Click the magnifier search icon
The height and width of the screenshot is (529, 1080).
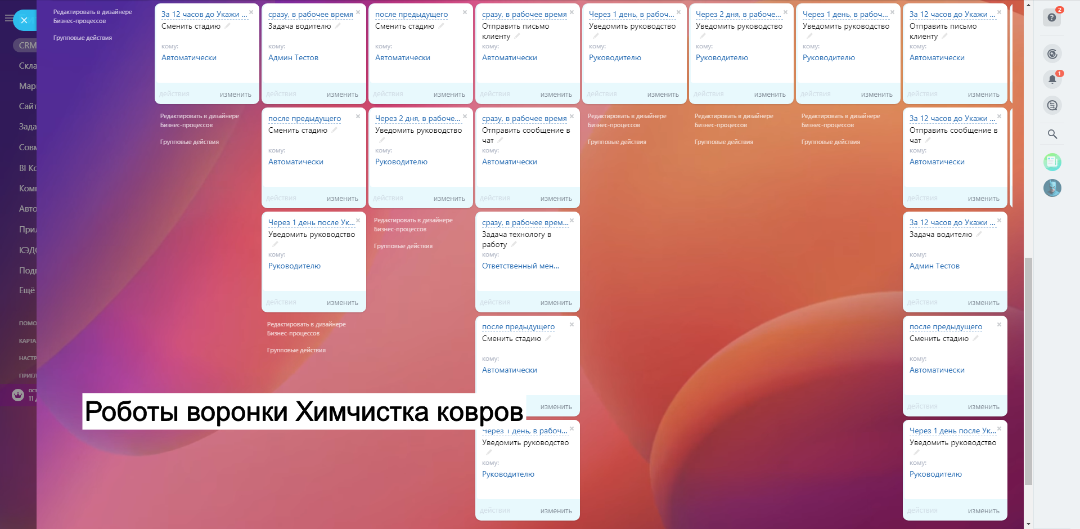(x=1052, y=134)
